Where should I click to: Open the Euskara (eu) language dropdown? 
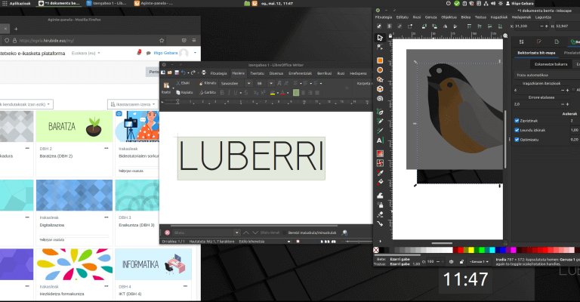85,54
